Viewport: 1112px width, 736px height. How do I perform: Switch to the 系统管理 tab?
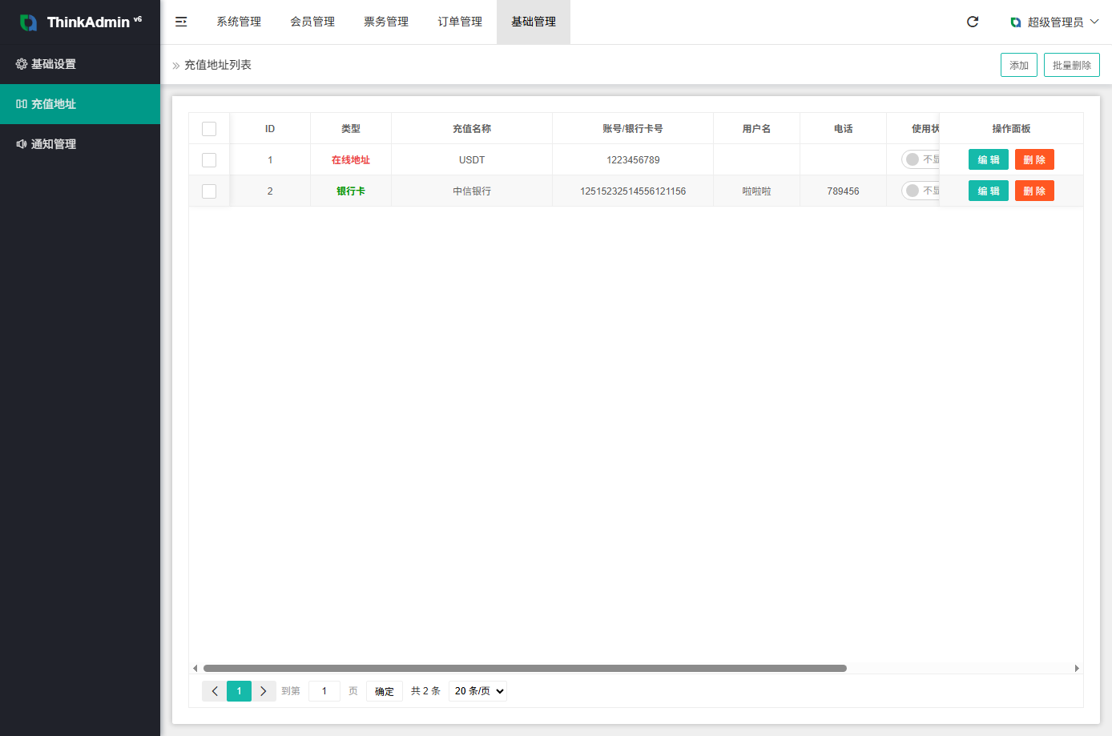[x=239, y=22]
